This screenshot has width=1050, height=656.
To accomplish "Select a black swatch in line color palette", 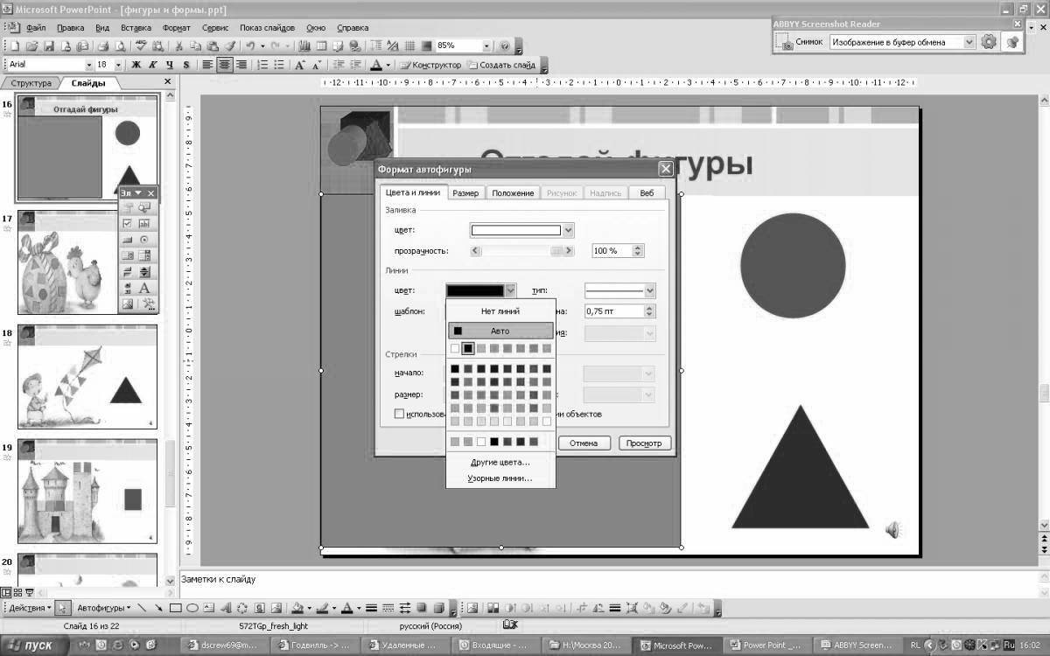I will [467, 348].
